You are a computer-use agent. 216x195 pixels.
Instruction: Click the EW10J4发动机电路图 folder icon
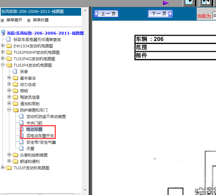coord(9,46)
